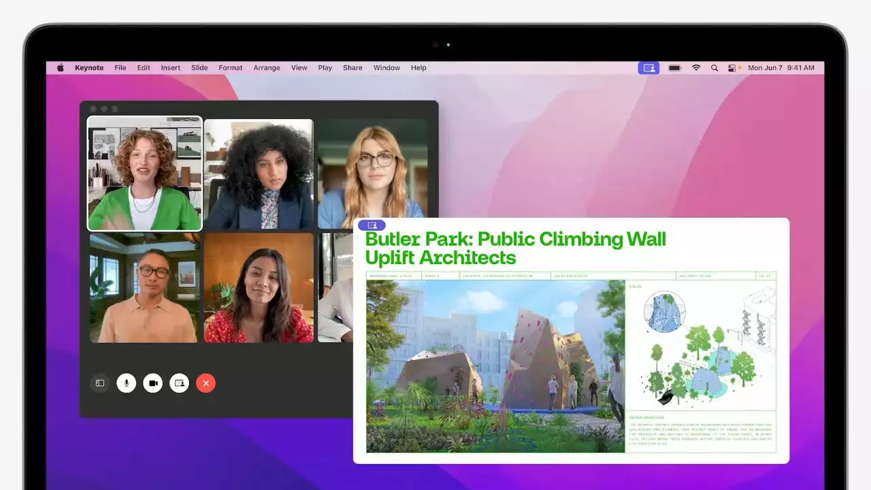This screenshot has height=490, width=871.
Task: Click the screen share button in FaceTime
Action: pyautogui.click(x=179, y=383)
